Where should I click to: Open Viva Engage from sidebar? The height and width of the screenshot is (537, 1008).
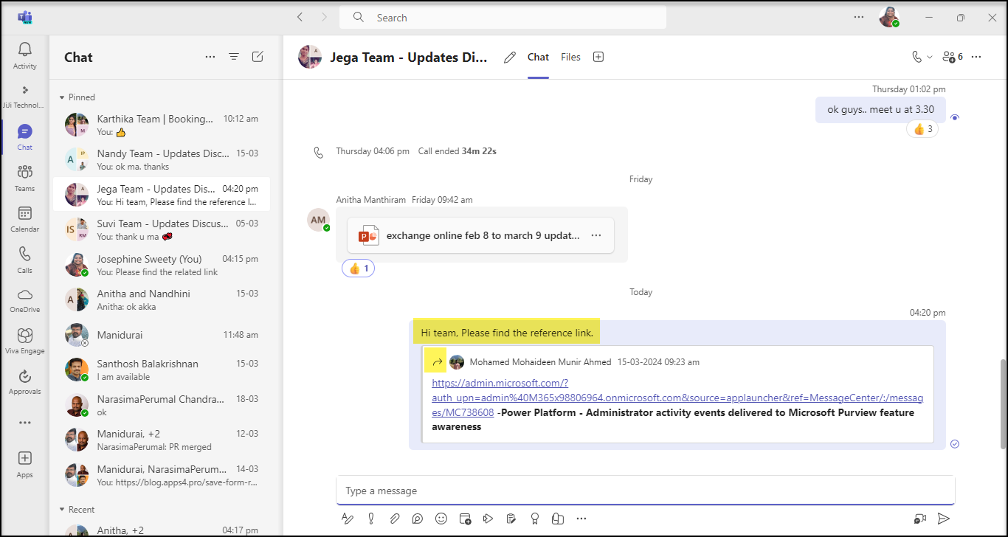24,341
